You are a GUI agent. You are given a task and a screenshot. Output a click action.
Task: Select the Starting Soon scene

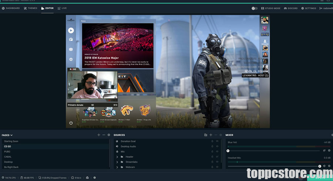[x=55, y=141]
